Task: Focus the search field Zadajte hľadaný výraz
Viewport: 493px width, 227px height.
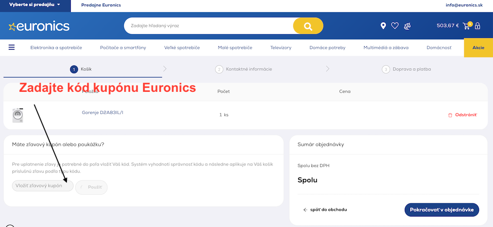Action: point(208,26)
